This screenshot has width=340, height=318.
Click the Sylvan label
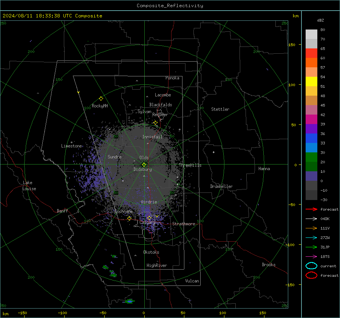click(144, 112)
